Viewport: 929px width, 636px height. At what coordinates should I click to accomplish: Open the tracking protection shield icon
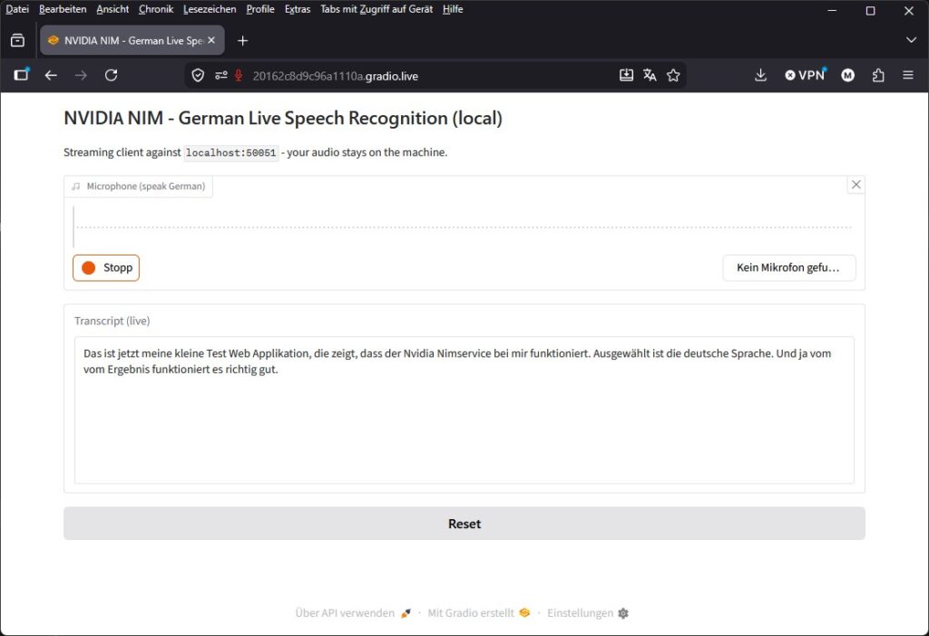pyautogui.click(x=198, y=75)
